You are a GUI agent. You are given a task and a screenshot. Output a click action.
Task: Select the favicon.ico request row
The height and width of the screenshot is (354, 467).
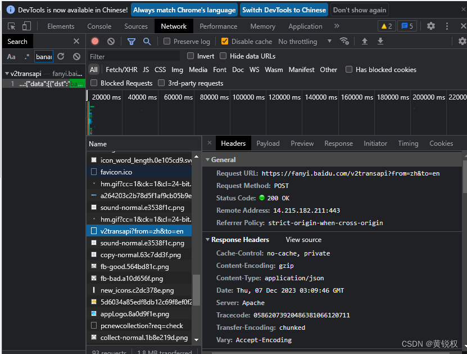click(139, 172)
